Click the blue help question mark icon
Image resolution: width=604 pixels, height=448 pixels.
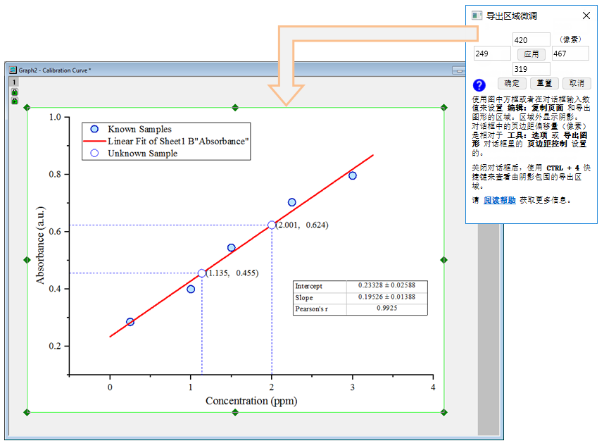point(479,85)
